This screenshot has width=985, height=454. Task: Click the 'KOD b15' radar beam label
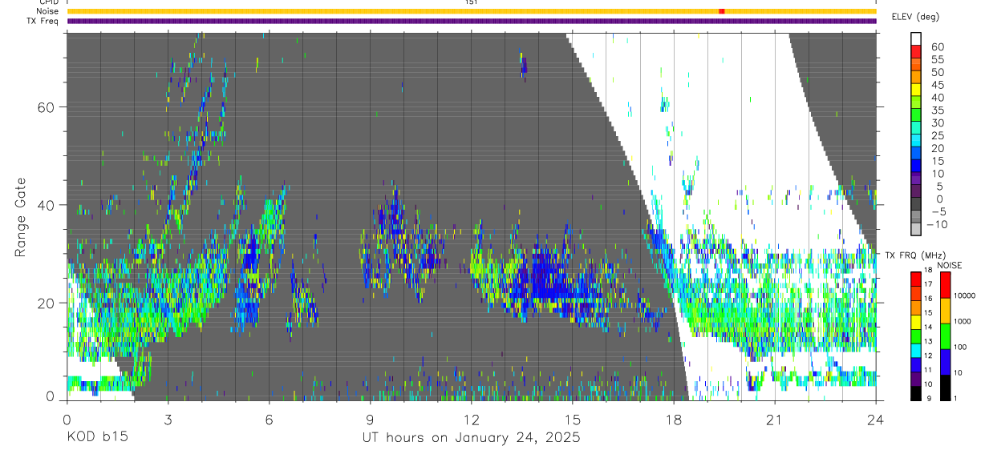(97, 438)
